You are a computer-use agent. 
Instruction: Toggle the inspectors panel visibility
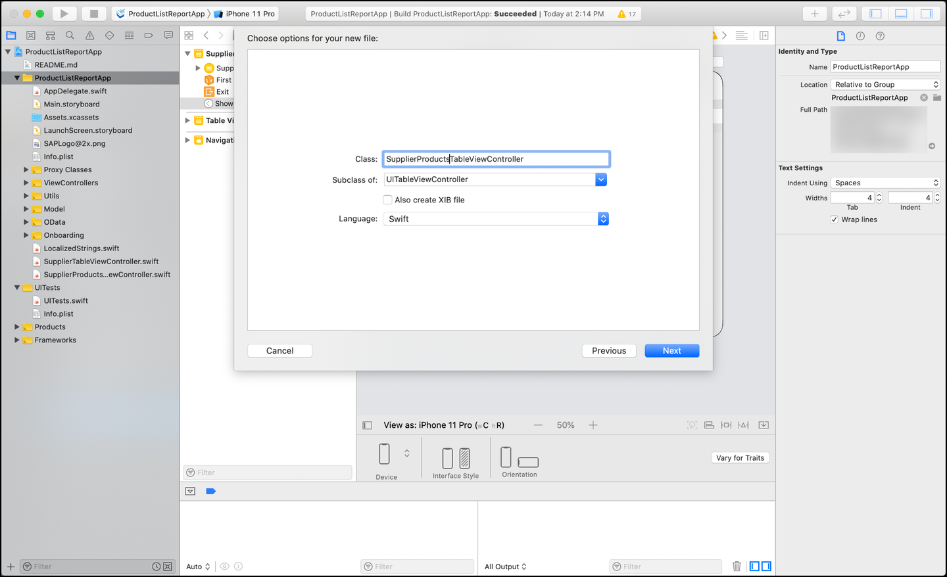pos(927,13)
